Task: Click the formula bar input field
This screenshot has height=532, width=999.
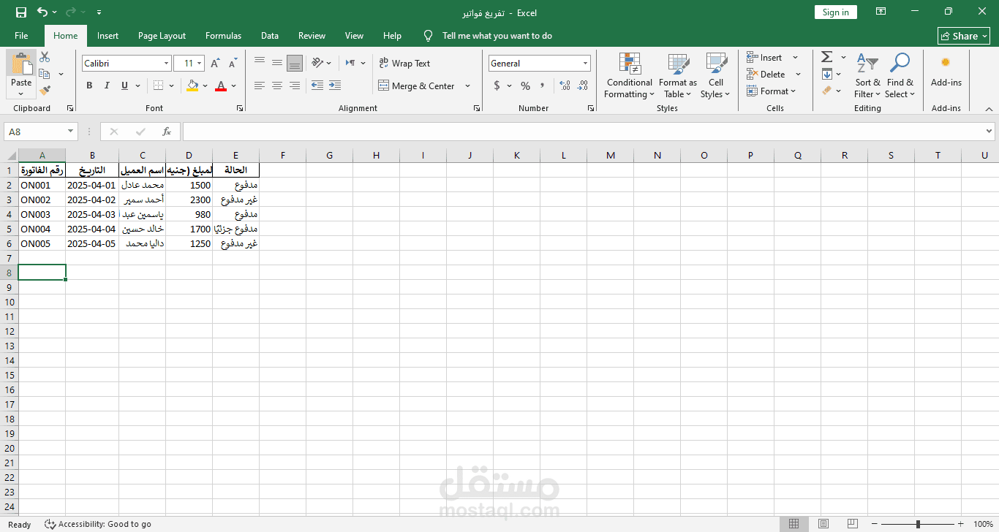Action: pos(582,132)
